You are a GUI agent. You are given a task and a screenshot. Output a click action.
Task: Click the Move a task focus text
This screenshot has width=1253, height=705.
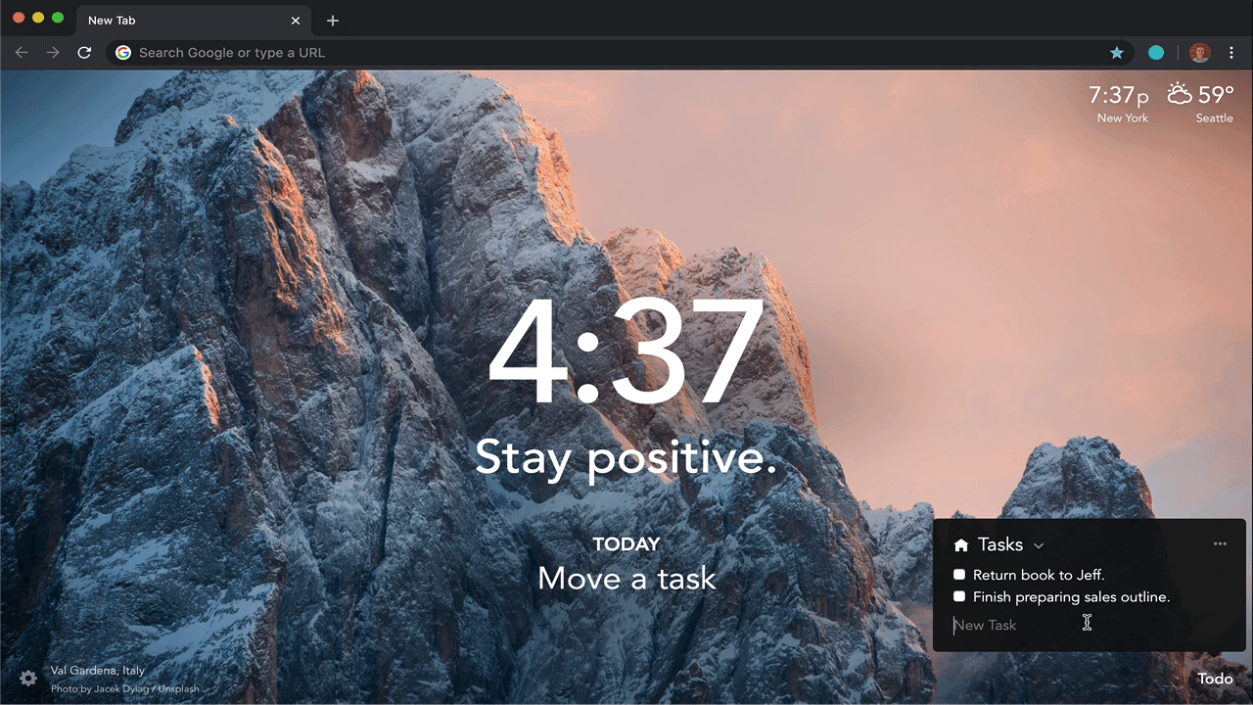(626, 579)
